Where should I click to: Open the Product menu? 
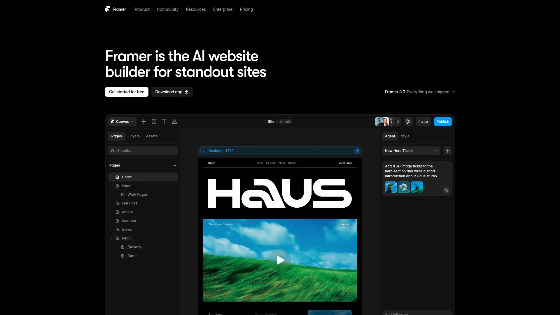[142, 9]
